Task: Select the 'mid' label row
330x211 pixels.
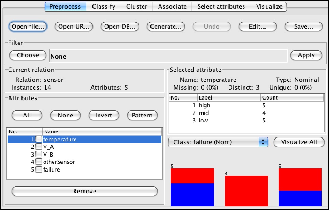Action: click(246, 113)
